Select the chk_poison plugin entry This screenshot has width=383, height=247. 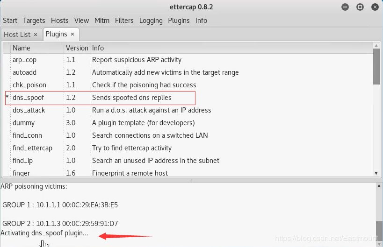pyautogui.click(x=188, y=85)
